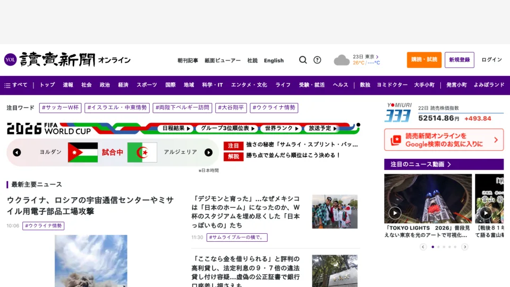Open 注目のニュース動画 section header
Image resolution: width=510 pixels, height=287 pixels.
coord(444,164)
